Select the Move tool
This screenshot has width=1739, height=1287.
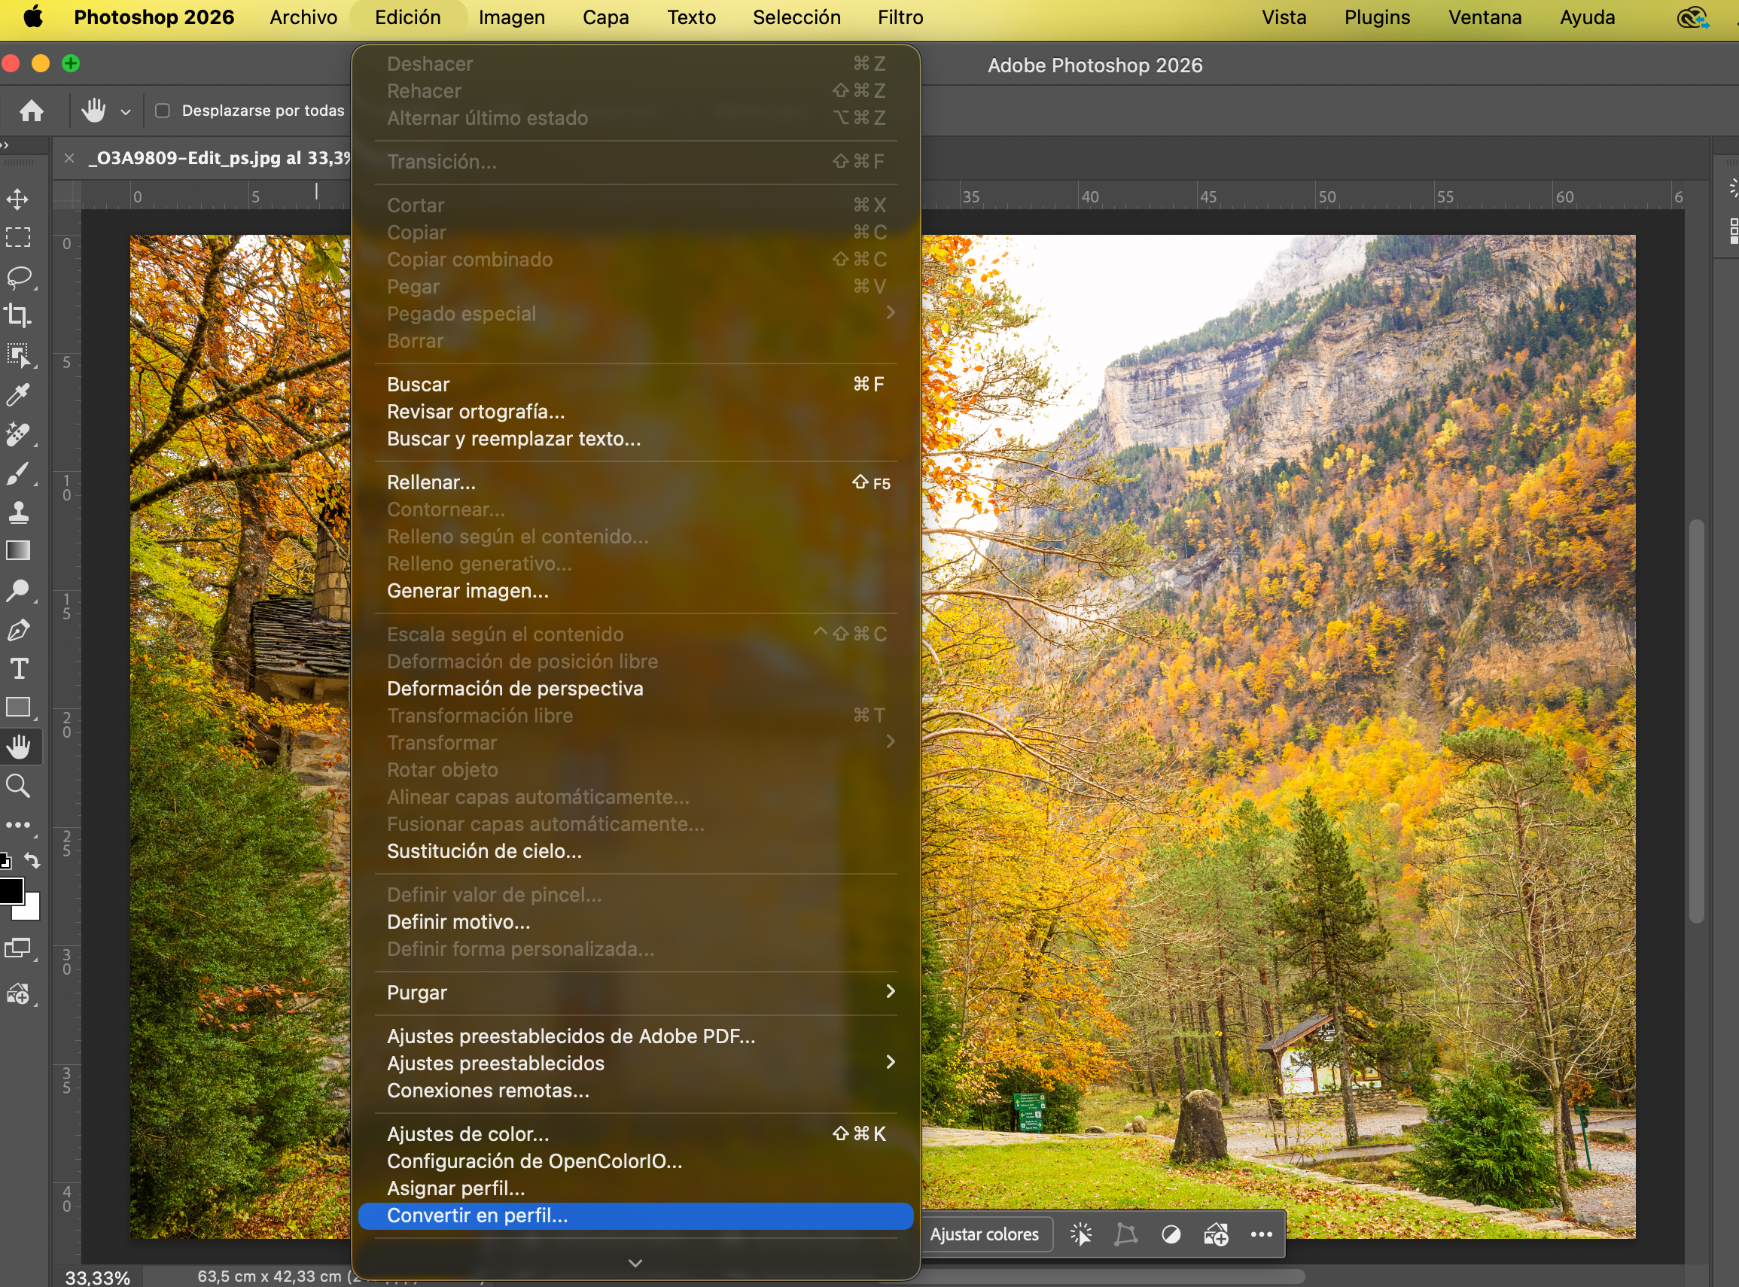point(18,199)
